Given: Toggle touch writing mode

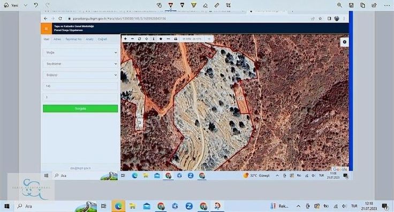Looking at the screenshot, I should [159, 5].
